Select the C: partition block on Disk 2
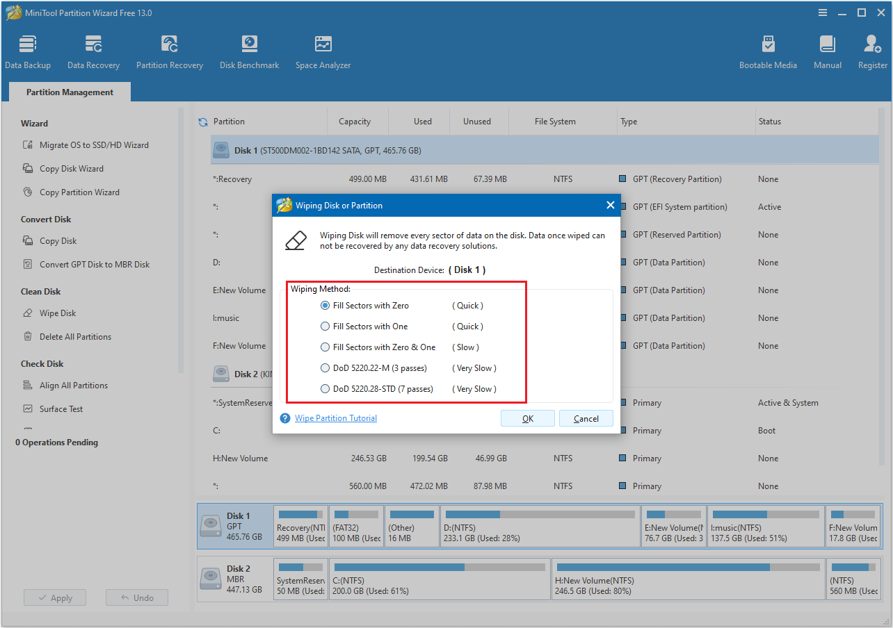 pyautogui.click(x=439, y=579)
